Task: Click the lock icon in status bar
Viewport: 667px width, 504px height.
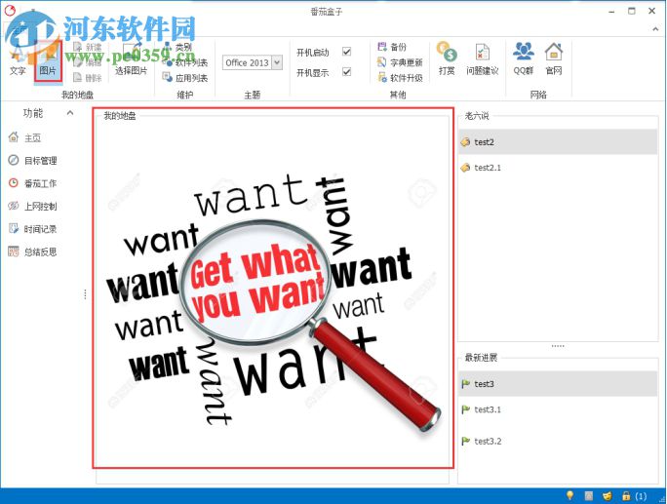Action: pos(626,495)
